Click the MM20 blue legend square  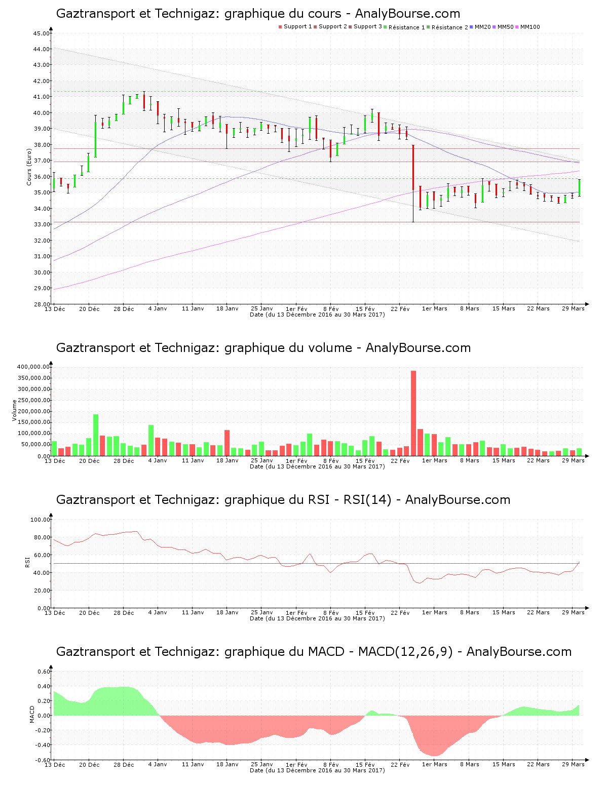472,27
